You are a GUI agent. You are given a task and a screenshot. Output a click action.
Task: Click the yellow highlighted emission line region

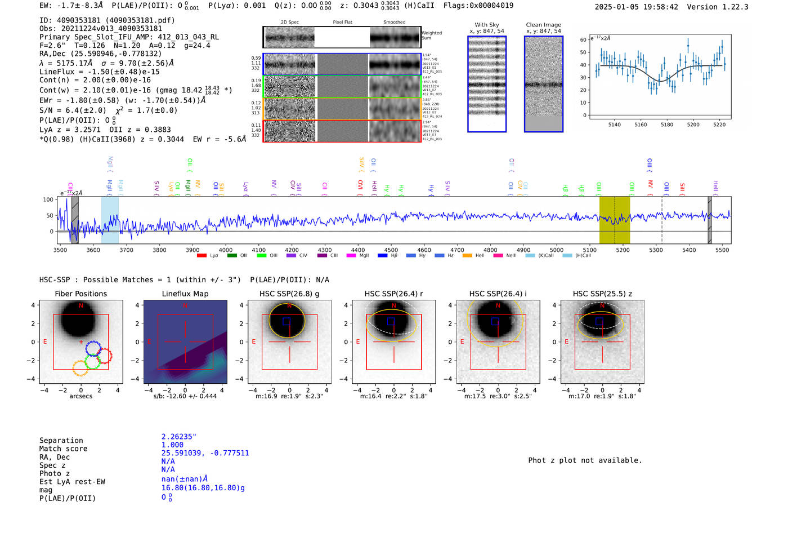(x=615, y=220)
